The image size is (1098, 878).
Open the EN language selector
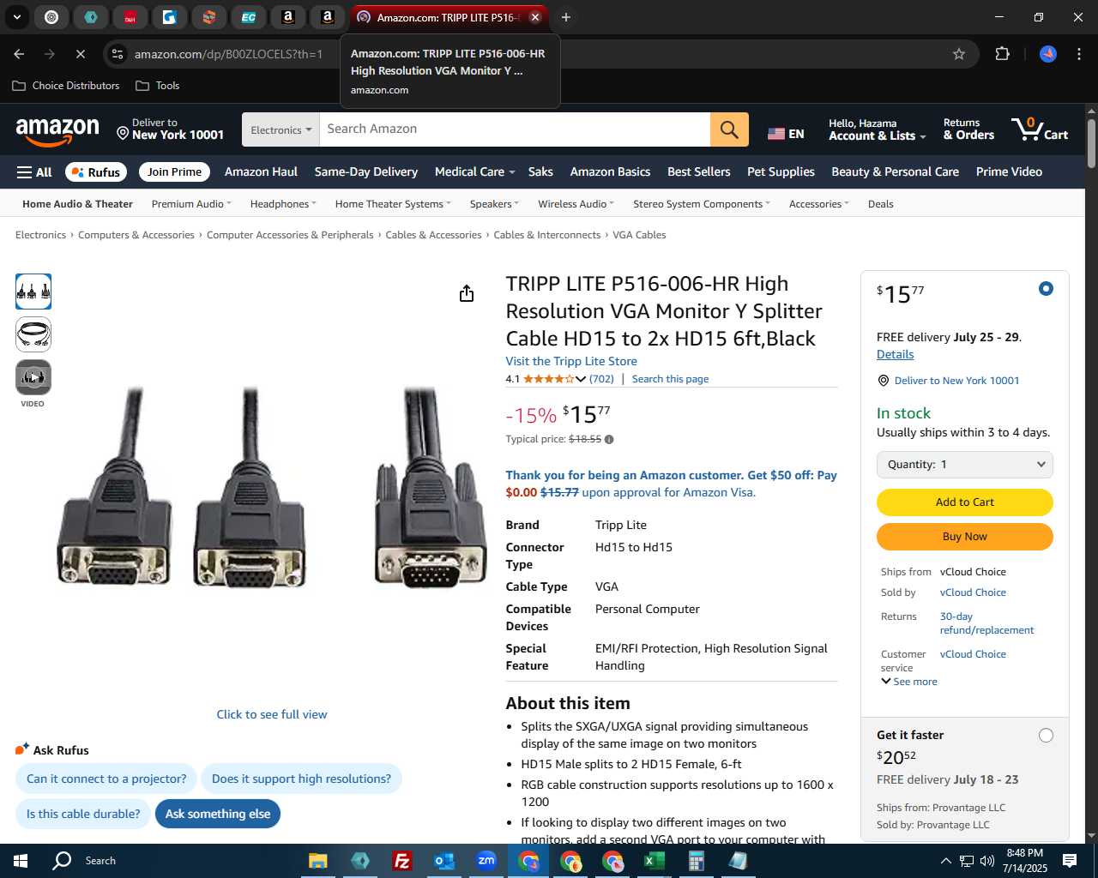pyautogui.click(x=786, y=134)
